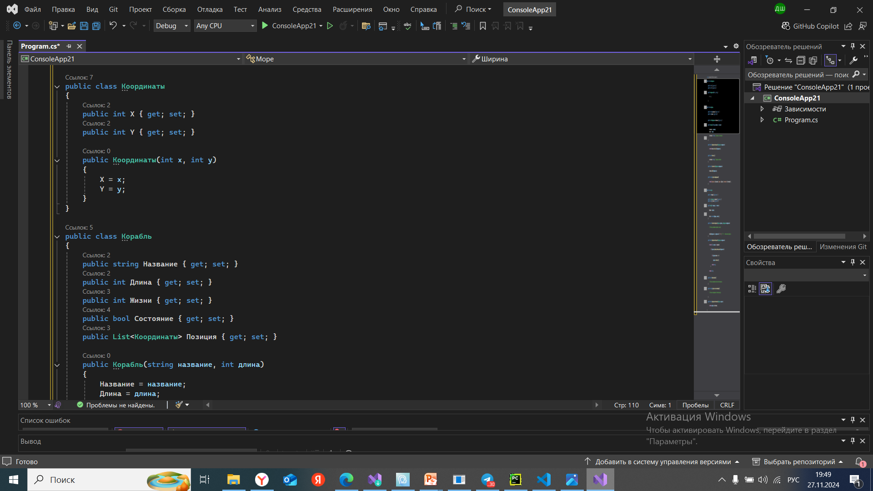Image resolution: width=873 pixels, height=491 pixels.
Task: Start without debugging using outlined play icon
Action: [x=330, y=26]
